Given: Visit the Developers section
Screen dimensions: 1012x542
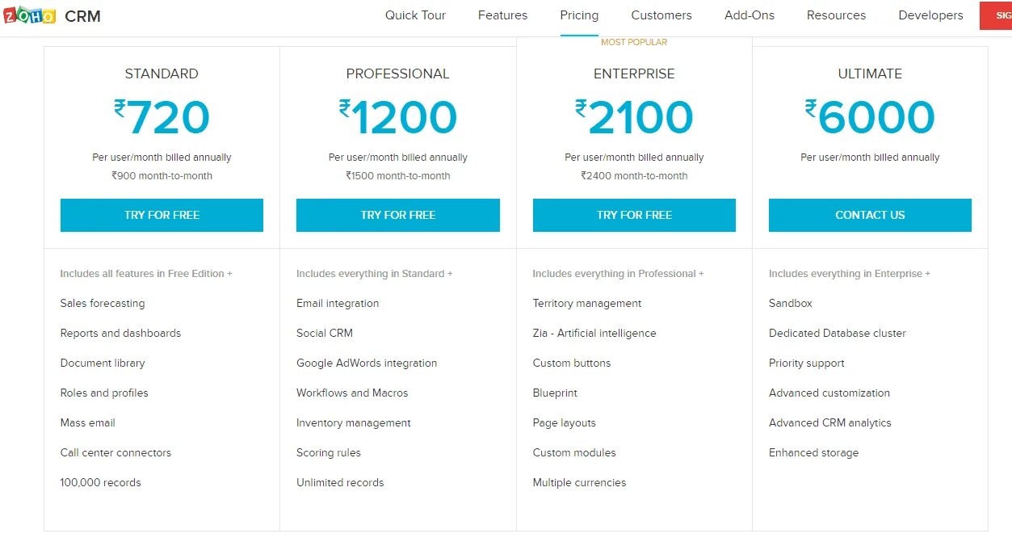Looking at the screenshot, I should [930, 15].
